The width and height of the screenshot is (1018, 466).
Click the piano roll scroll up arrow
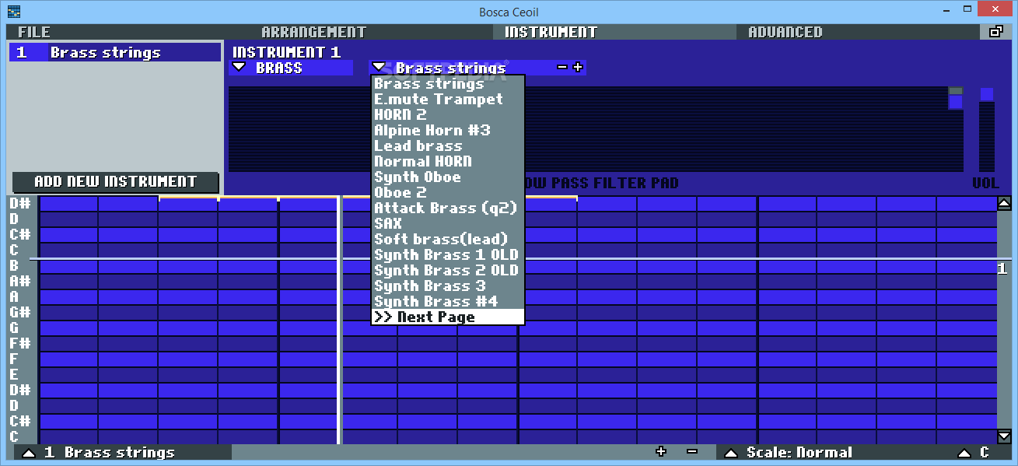[x=1004, y=204]
